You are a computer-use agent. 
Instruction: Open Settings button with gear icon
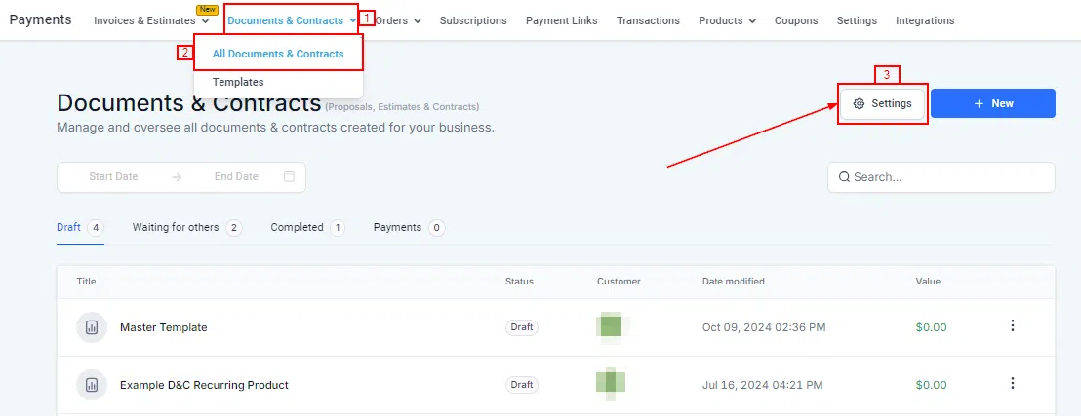coord(882,103)
